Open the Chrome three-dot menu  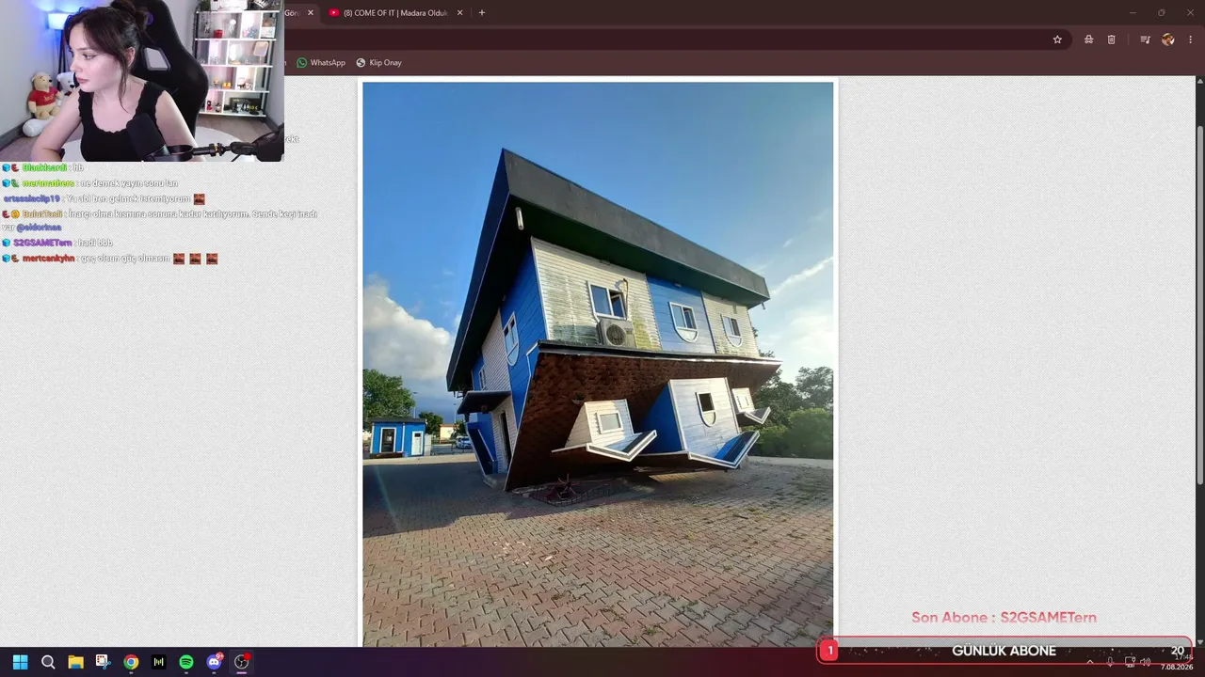(1191, 39)
